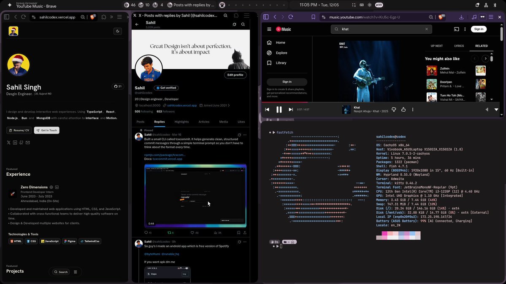Open extensions puzzle icon in portfolio window
This screenshot has height=284, width=506.
click(103, 17)
